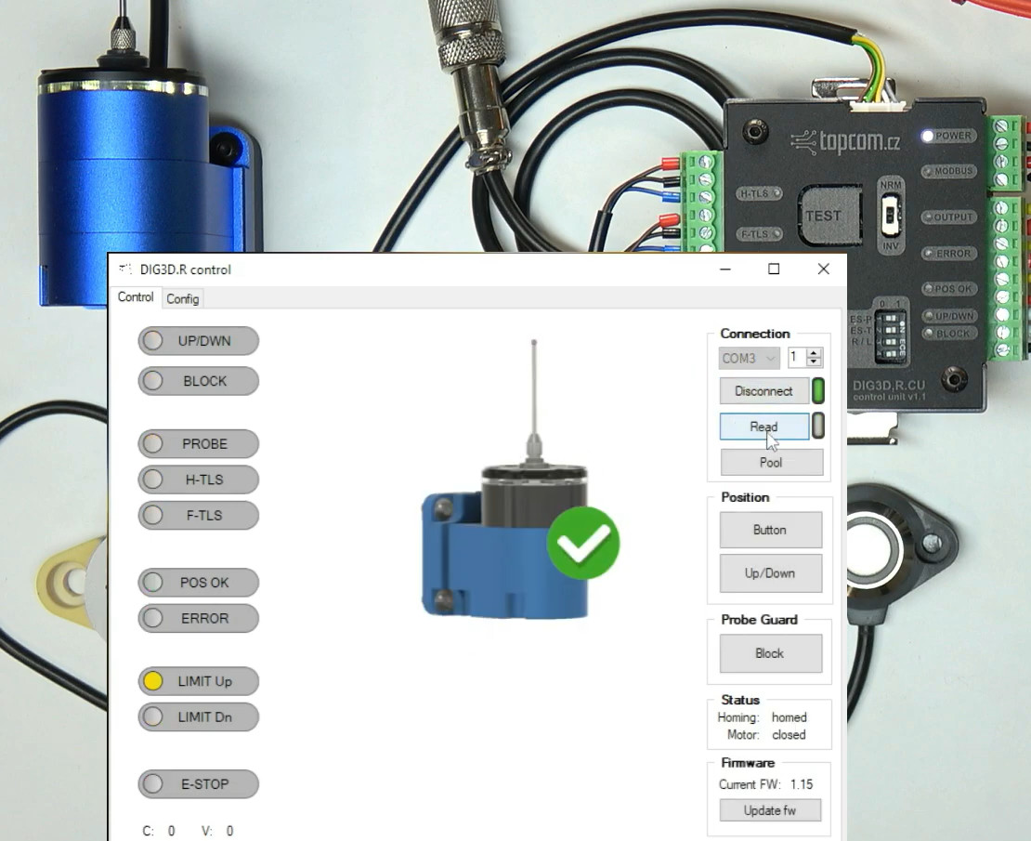Click the E-STOP indicator
This screenshot has height=841, width=1031.
(x=198, y=784)
